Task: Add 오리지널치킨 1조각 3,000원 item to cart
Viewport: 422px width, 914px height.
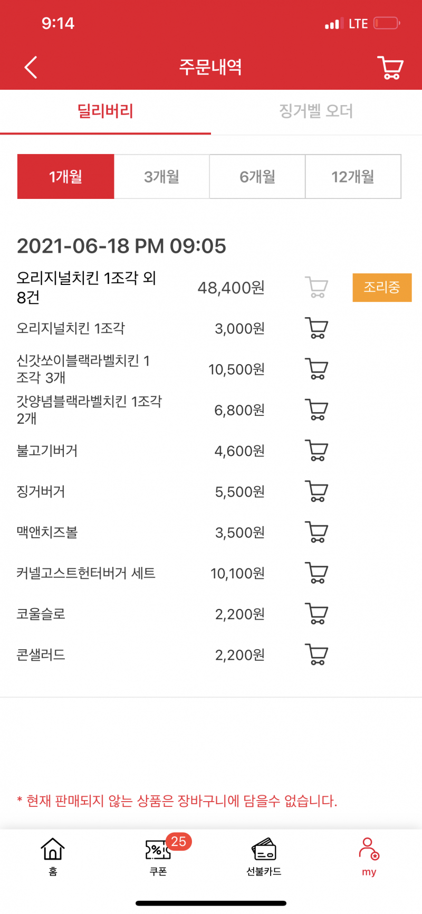Action: pos(316,328)
